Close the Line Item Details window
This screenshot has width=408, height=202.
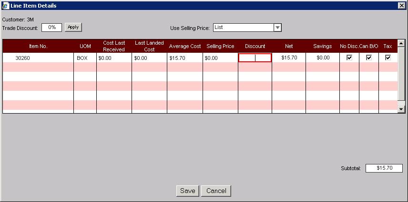401,5
